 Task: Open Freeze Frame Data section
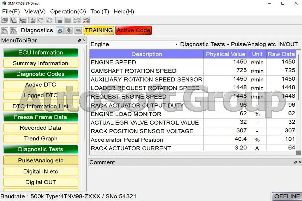pyautogui.click(x=41, y=117)
